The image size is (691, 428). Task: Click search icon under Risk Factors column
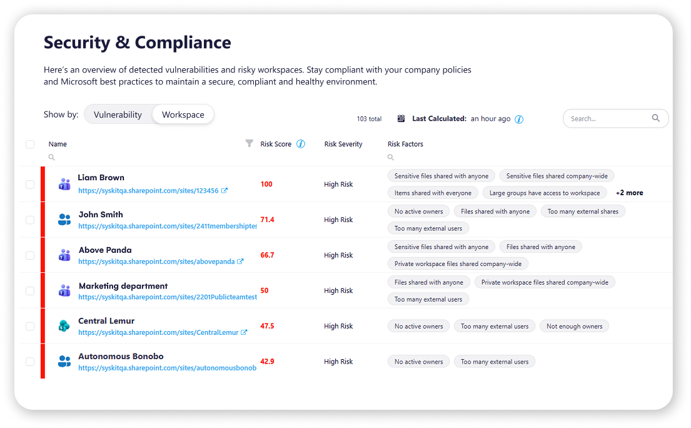point(390,157)
